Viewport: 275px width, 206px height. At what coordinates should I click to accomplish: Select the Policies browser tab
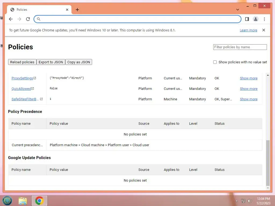coord(39,10)
